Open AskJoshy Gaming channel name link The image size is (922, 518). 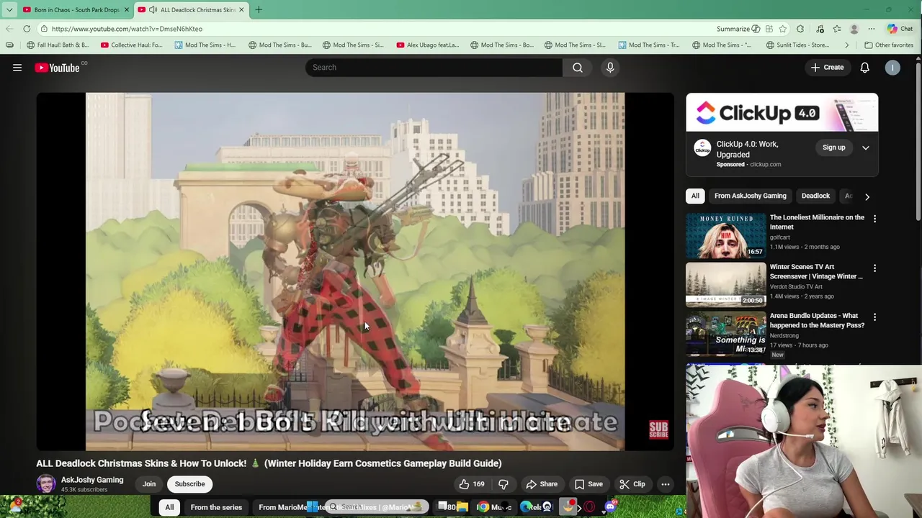[92, 480]
